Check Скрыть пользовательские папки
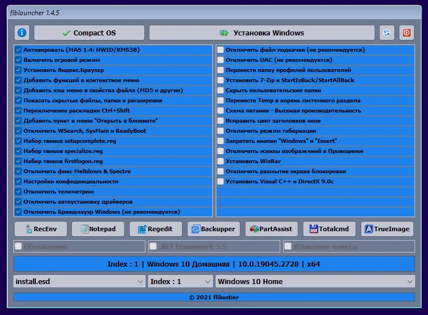The width and height of the screenshot is (428, 315). click(221, 90)
